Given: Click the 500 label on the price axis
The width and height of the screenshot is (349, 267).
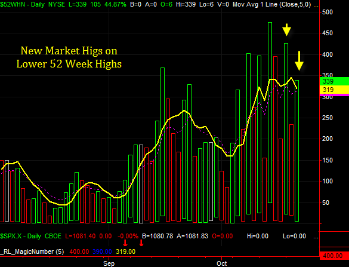Looking at the screenshot, I should 328,12.
